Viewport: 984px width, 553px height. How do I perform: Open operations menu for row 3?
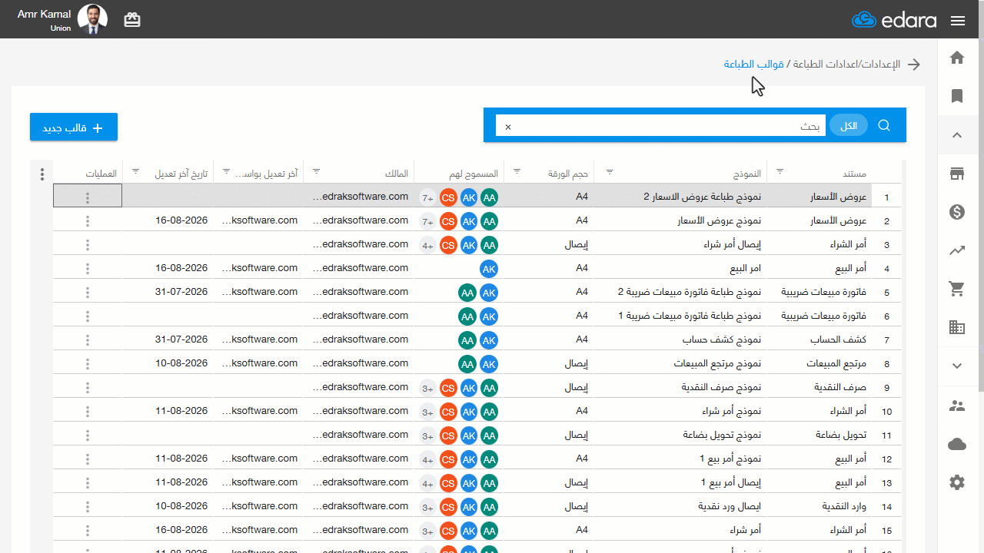pyautogui.click(x=88, y=245)
